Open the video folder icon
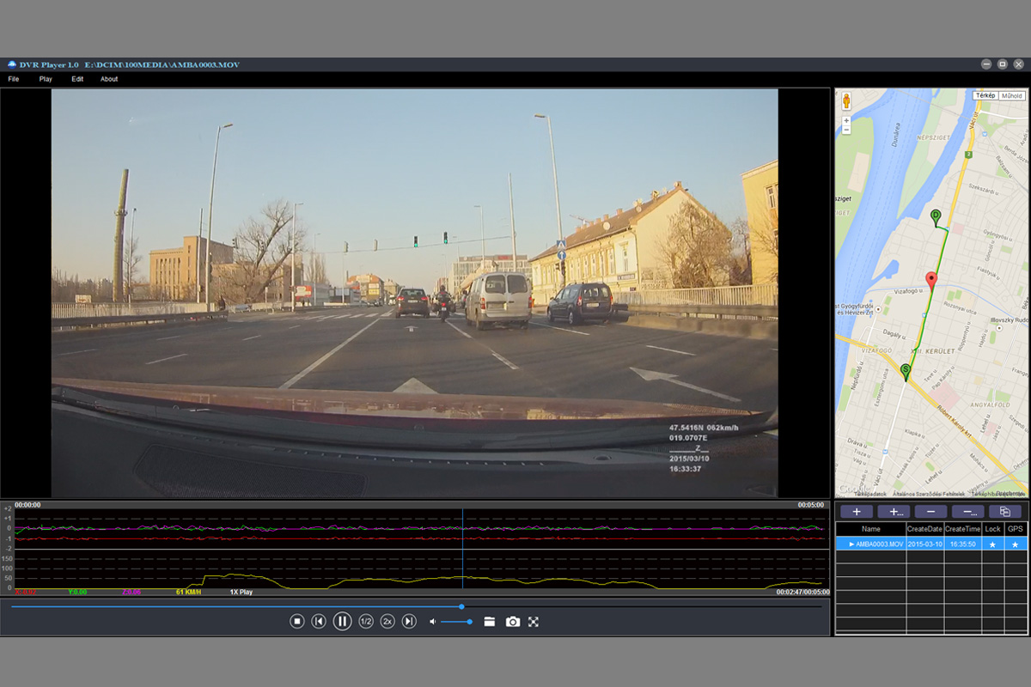 [490, 622]
